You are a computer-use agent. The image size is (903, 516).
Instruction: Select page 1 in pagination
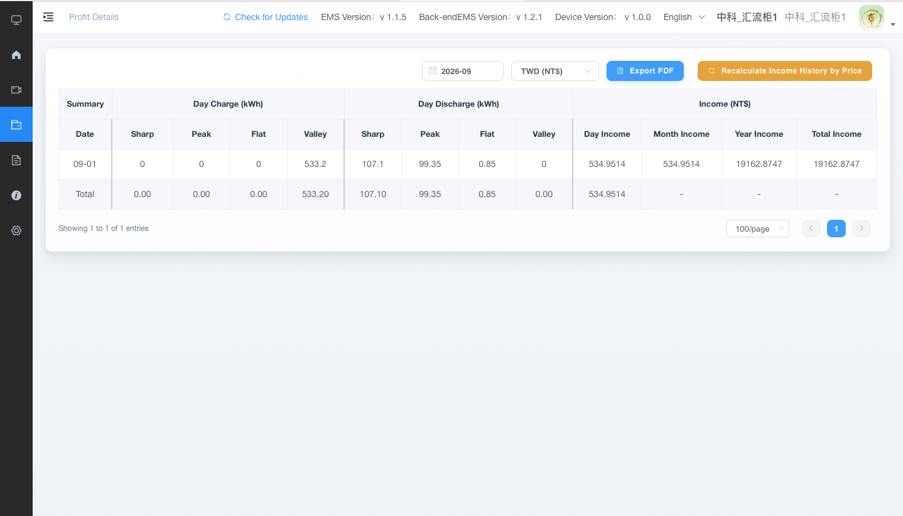[836, 228]
